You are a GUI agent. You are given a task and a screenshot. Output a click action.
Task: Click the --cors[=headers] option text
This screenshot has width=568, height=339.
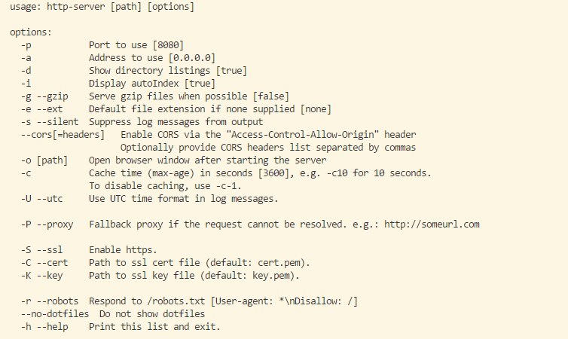[63, 135]
